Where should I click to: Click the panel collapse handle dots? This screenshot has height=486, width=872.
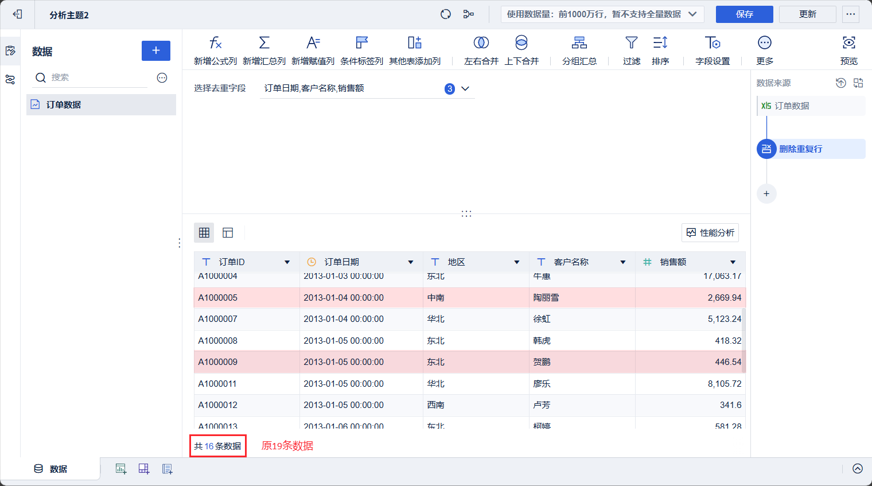(x=180, y=243)
